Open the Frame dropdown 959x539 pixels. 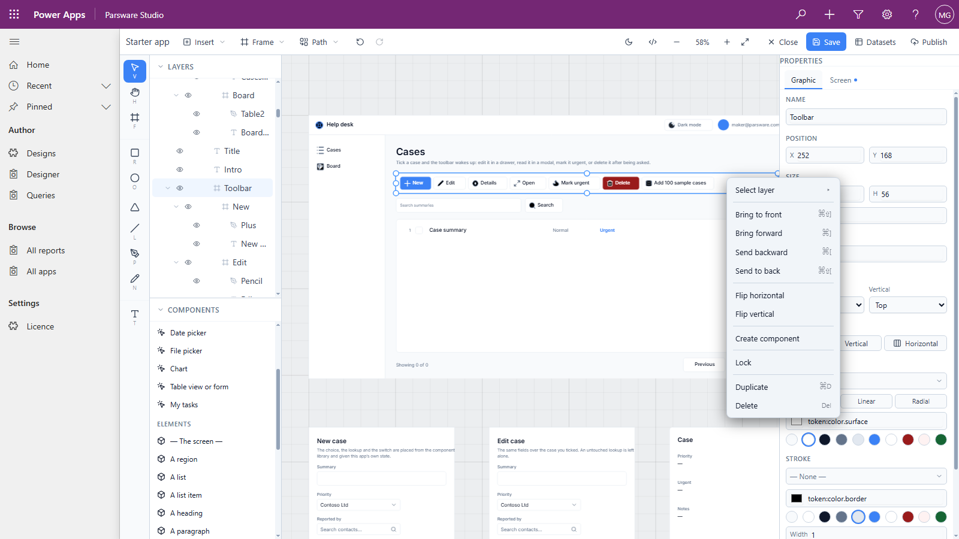coord(263,42)
